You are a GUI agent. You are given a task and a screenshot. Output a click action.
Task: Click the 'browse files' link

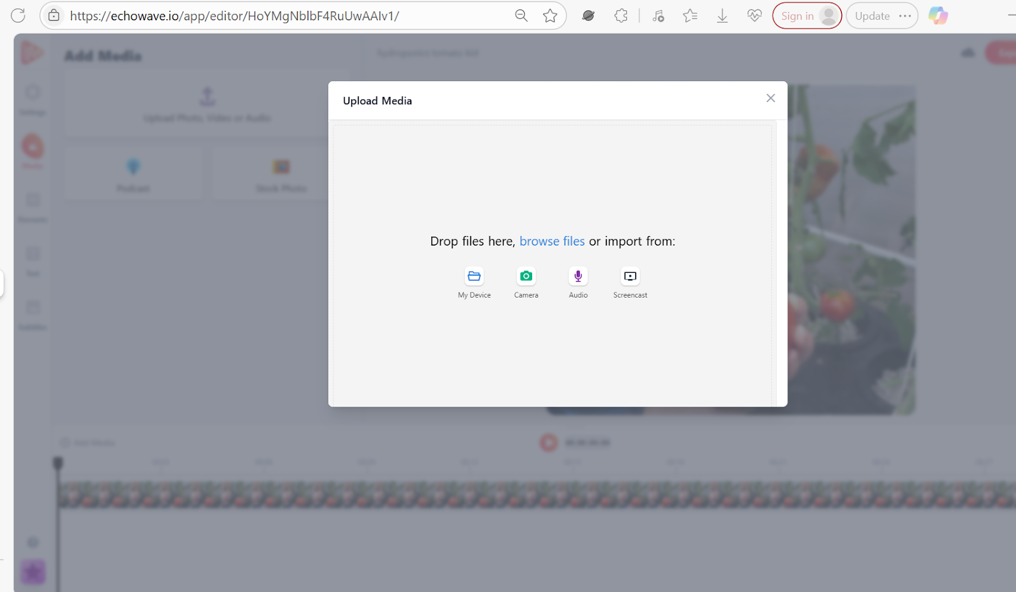pos(552,241)
